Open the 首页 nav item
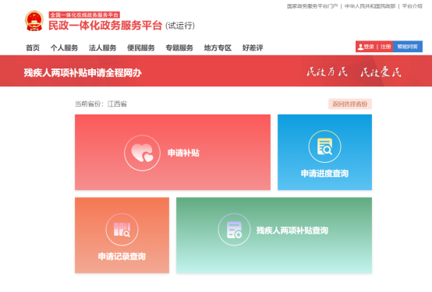432x292 pixels. pyautogui.click(x=33, y=47)
